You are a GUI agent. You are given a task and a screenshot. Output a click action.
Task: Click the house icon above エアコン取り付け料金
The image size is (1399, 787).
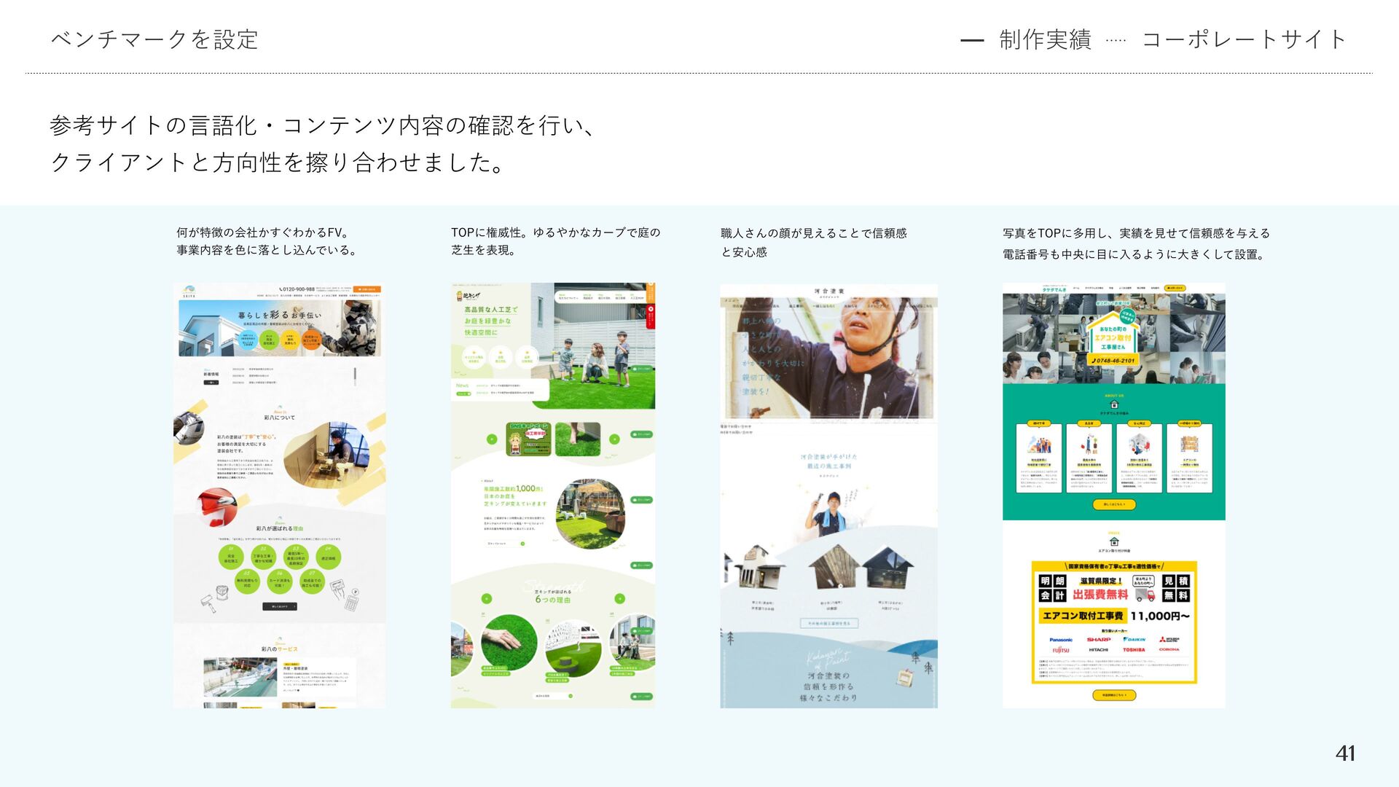pyautogui.click(x=1113, y=541)
